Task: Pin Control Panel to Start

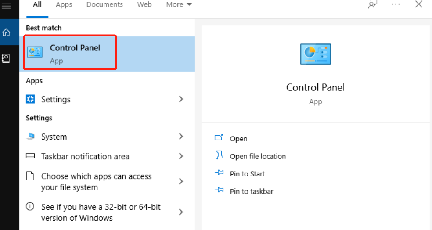Action: (247, 174)
